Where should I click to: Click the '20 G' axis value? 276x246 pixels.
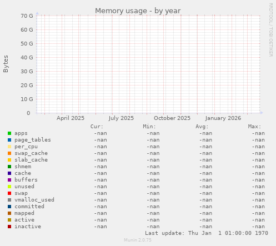tap(27, 86)
